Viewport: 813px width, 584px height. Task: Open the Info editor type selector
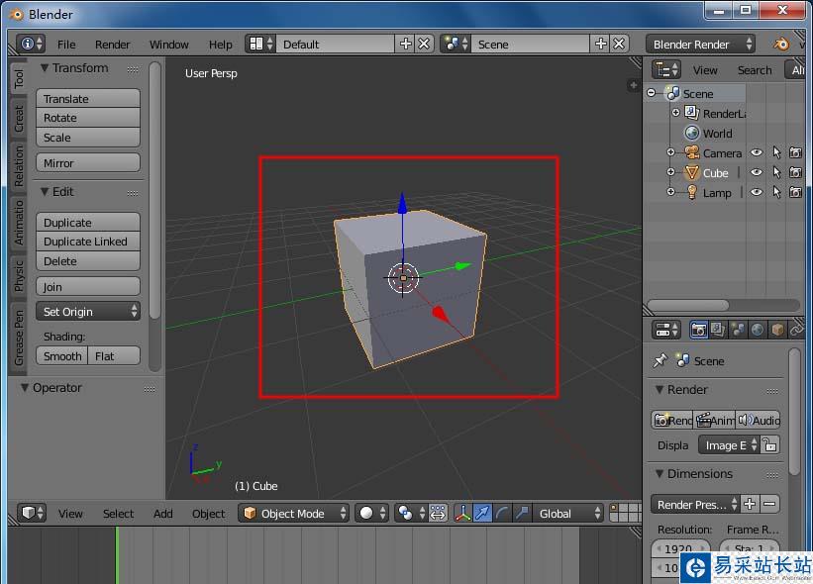(x=31, y=44)
